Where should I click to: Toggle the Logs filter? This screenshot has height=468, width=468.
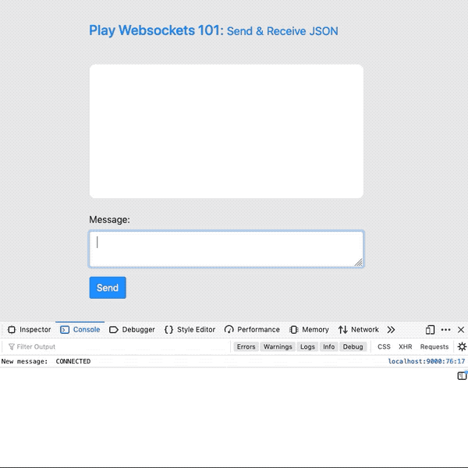pos(307,346)
